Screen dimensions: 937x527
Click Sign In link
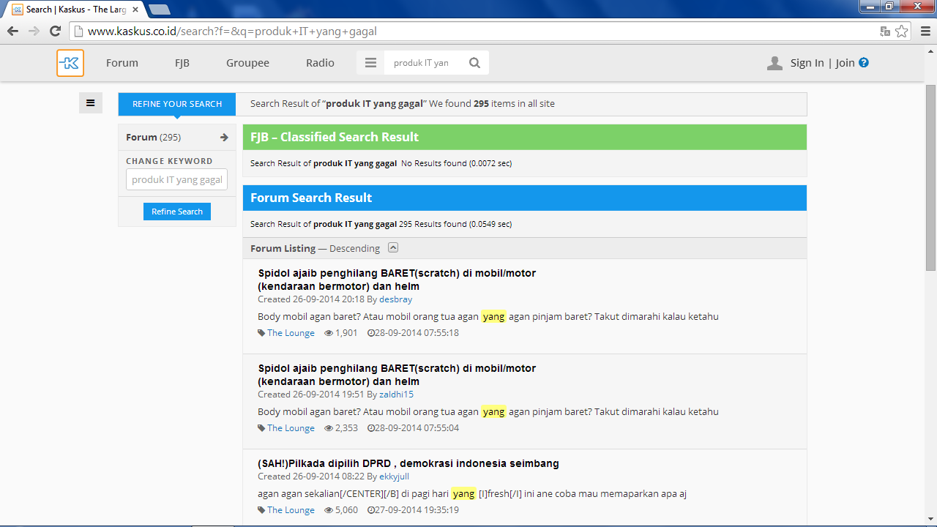click(807, 63)
